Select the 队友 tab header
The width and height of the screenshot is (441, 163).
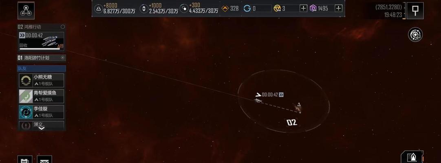[41, 68]
